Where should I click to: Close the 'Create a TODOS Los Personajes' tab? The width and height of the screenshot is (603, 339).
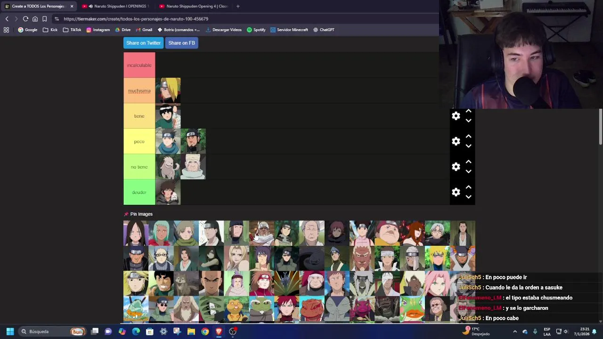72,6
